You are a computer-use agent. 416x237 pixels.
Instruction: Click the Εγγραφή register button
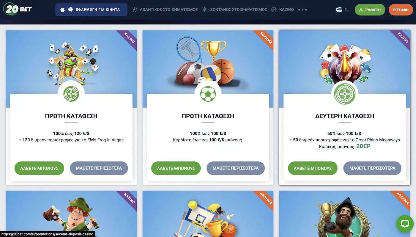point(401,10)
